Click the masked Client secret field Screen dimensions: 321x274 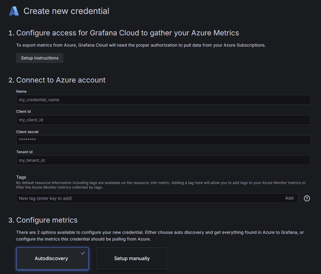pyautogui.click(x=163, y=140)
